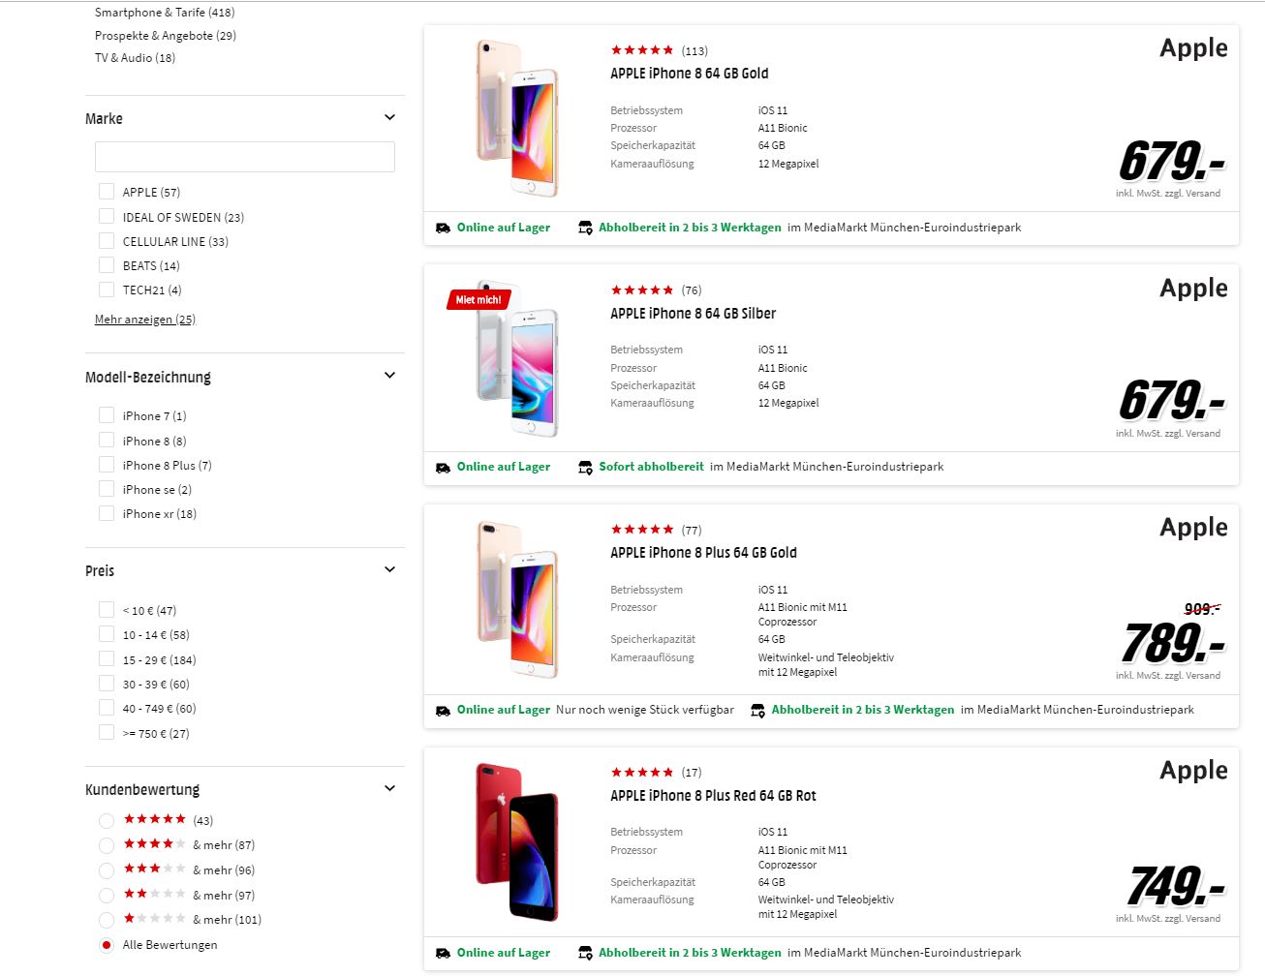The image size is (1265, 976).
Task: Select the 15 - 29 € price filter
Action: pyautogui.click(x=107, y=657)
